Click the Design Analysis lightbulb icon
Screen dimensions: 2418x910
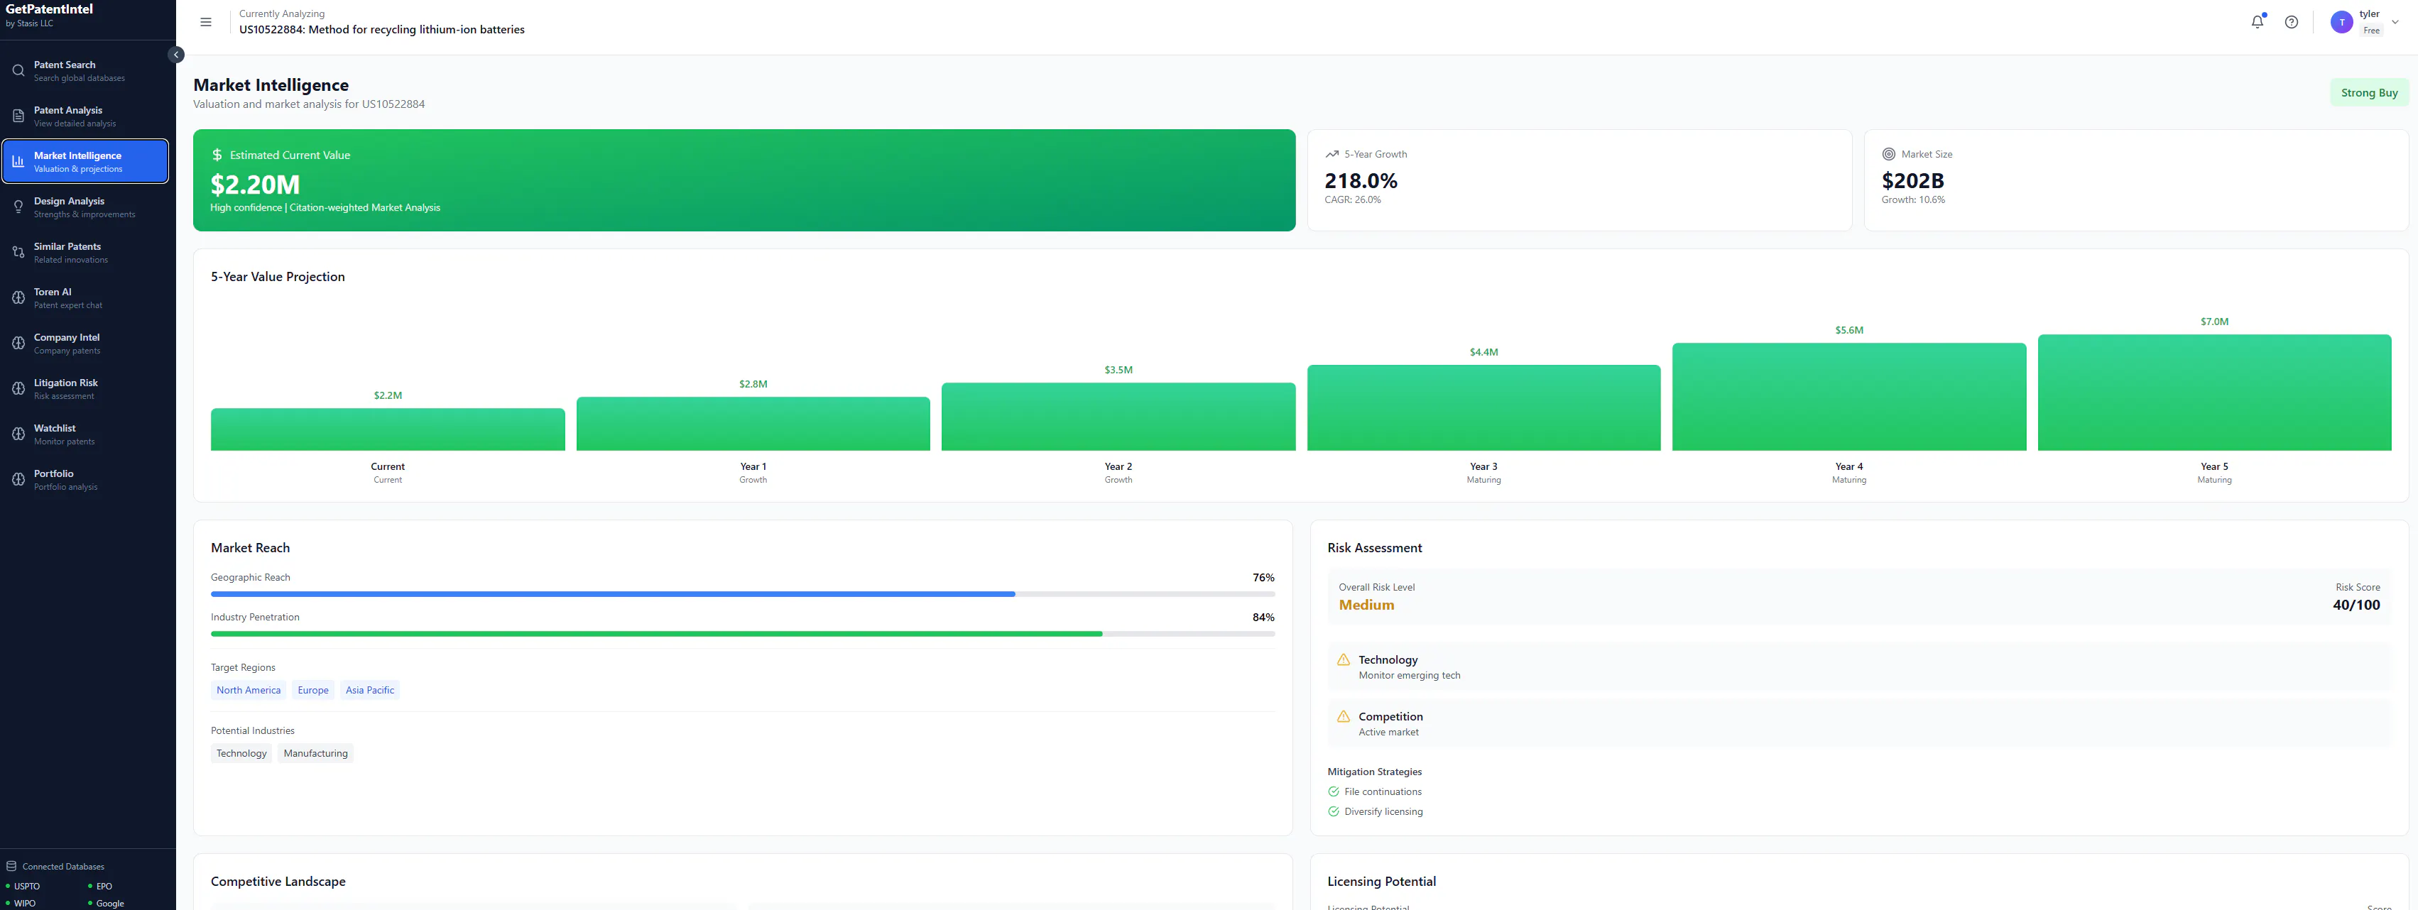click(18, 207)
